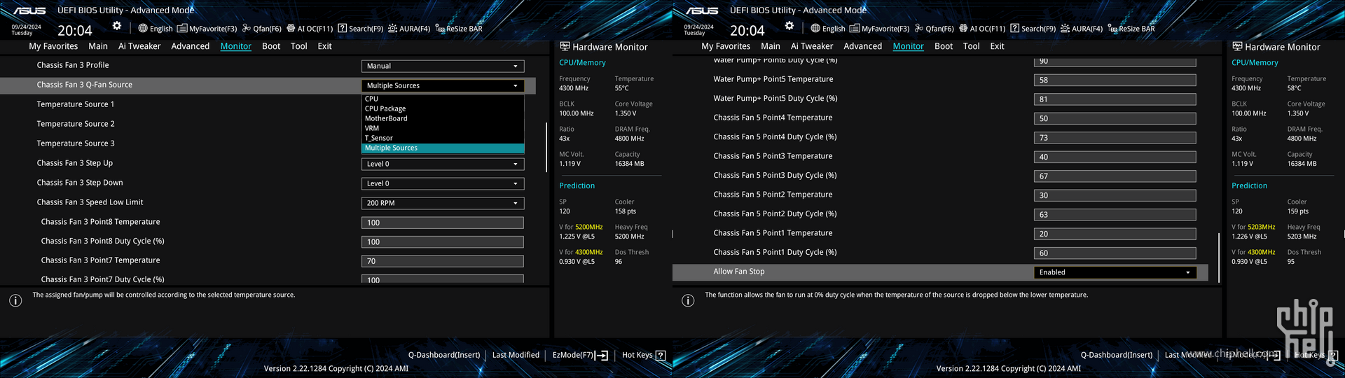Edit Chassis Fan 3 Point8 Temperature field

tap(443, 223)
